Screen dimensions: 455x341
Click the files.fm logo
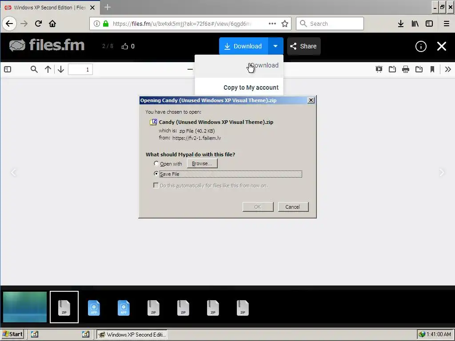(x=47, y=45)
